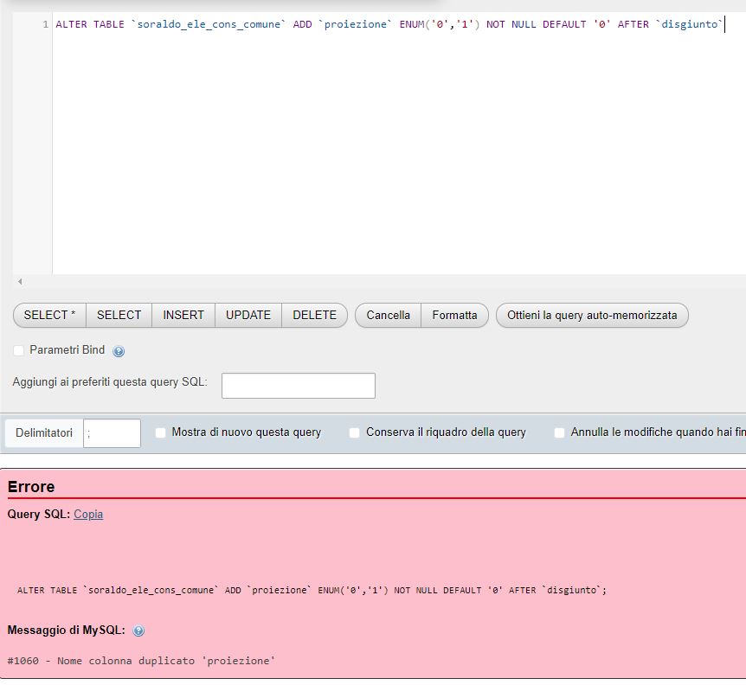Format the SQL with Formatta button

pos(454,315)
